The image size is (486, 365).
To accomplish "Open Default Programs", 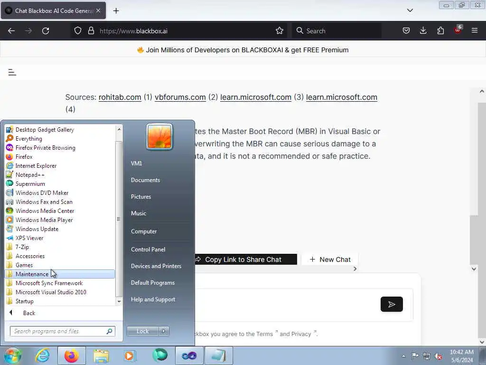I will (x=153, y=283).
